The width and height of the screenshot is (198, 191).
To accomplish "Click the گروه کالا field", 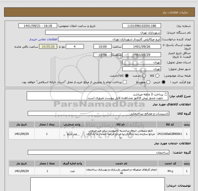I will coord(98,113).
